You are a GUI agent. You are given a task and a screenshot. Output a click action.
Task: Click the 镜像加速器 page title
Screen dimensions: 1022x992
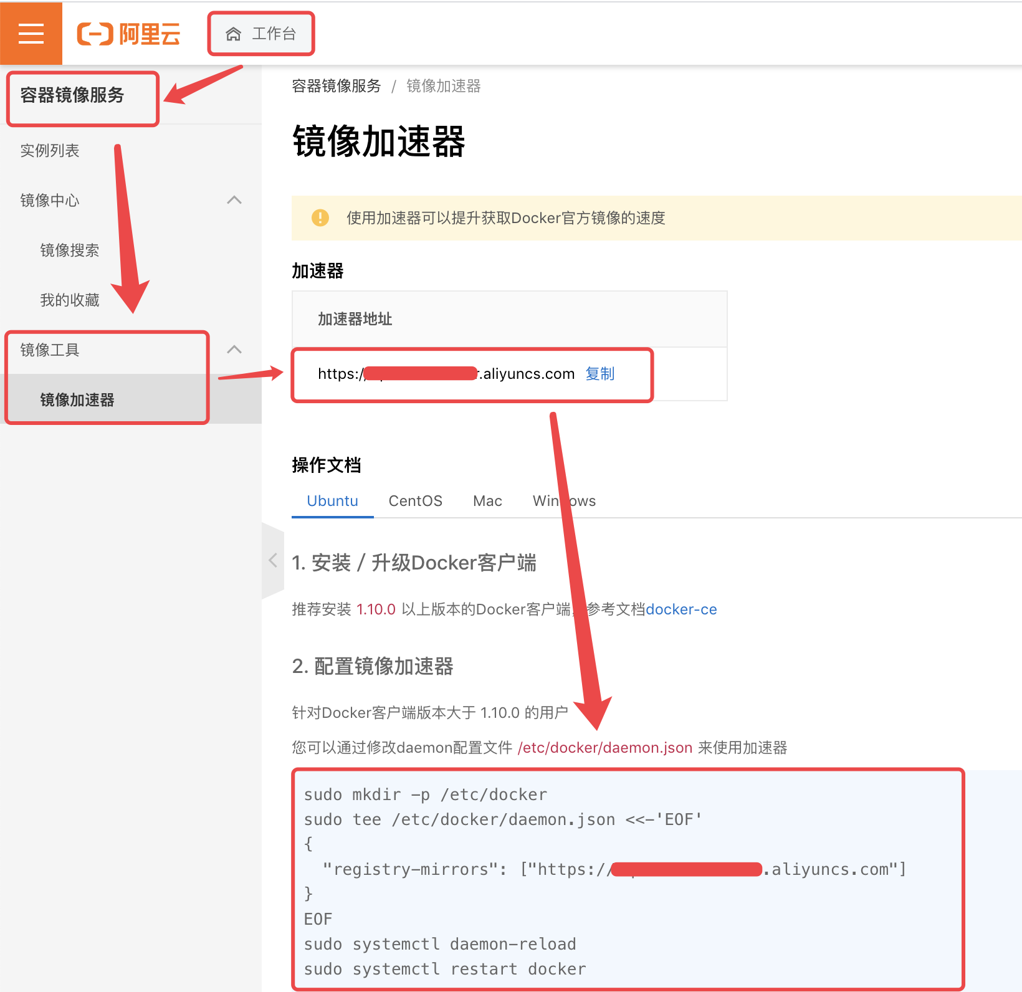tap(379, 141)
